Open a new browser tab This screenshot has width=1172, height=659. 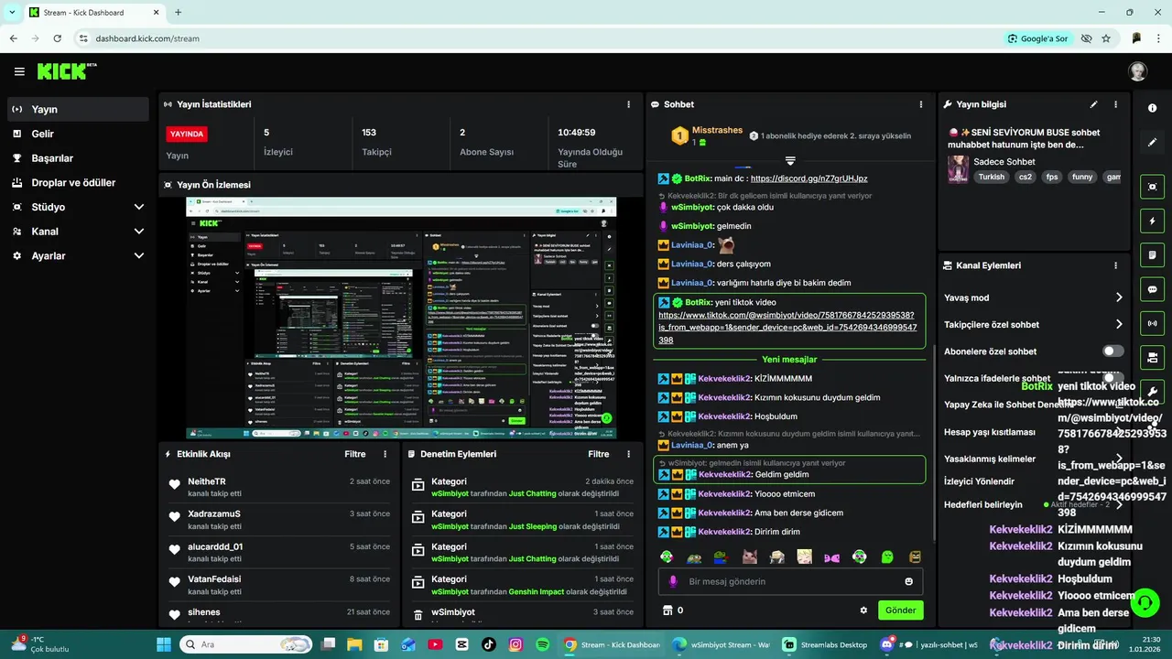pyautogui.click(x=178, y=12)
